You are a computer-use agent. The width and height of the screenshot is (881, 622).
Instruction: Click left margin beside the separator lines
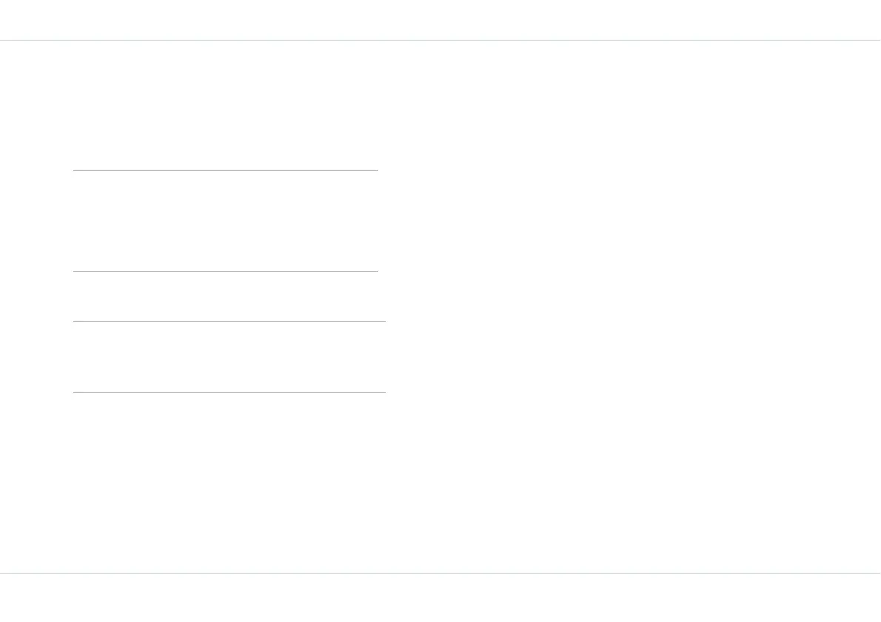click(x=36, y=281)
